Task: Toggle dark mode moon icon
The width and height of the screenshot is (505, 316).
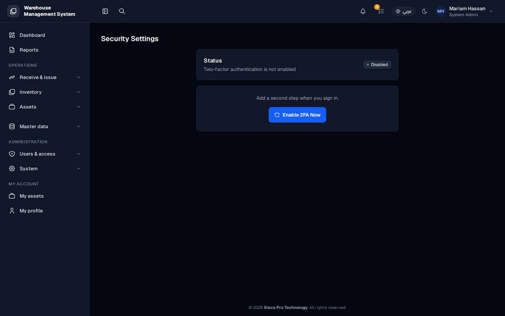Action: 425,11
